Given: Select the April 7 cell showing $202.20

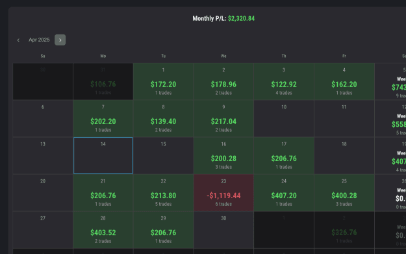Looking at the screenshot, I should (103, 119).
